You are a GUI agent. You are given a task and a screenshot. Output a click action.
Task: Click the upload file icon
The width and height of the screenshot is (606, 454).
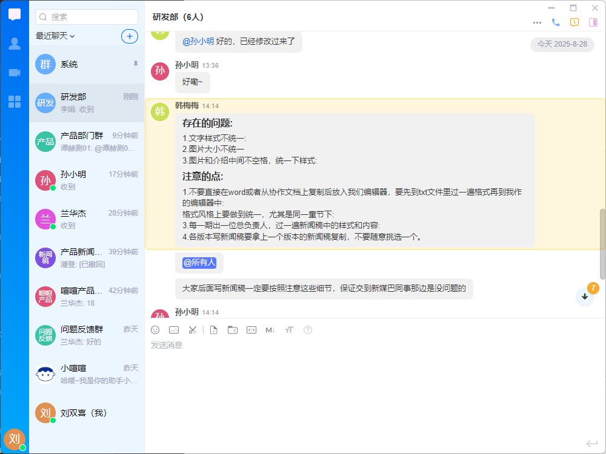tap(213, 330)
